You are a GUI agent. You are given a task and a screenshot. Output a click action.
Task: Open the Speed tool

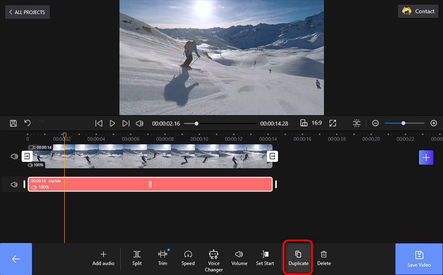(188, 259)
